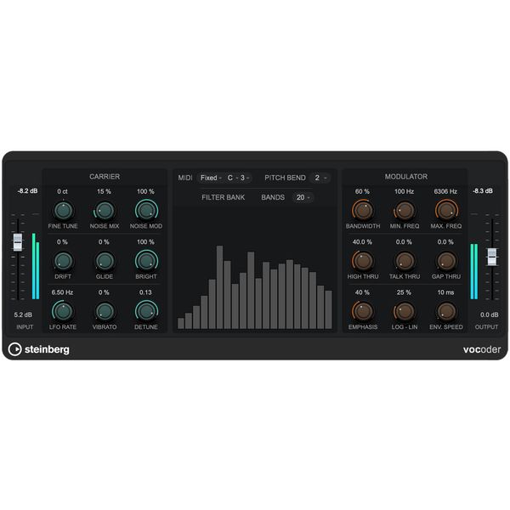Click the Bandwidth value 60 %
The width and height of the screenshot is (510, 510).
[362, 191]
